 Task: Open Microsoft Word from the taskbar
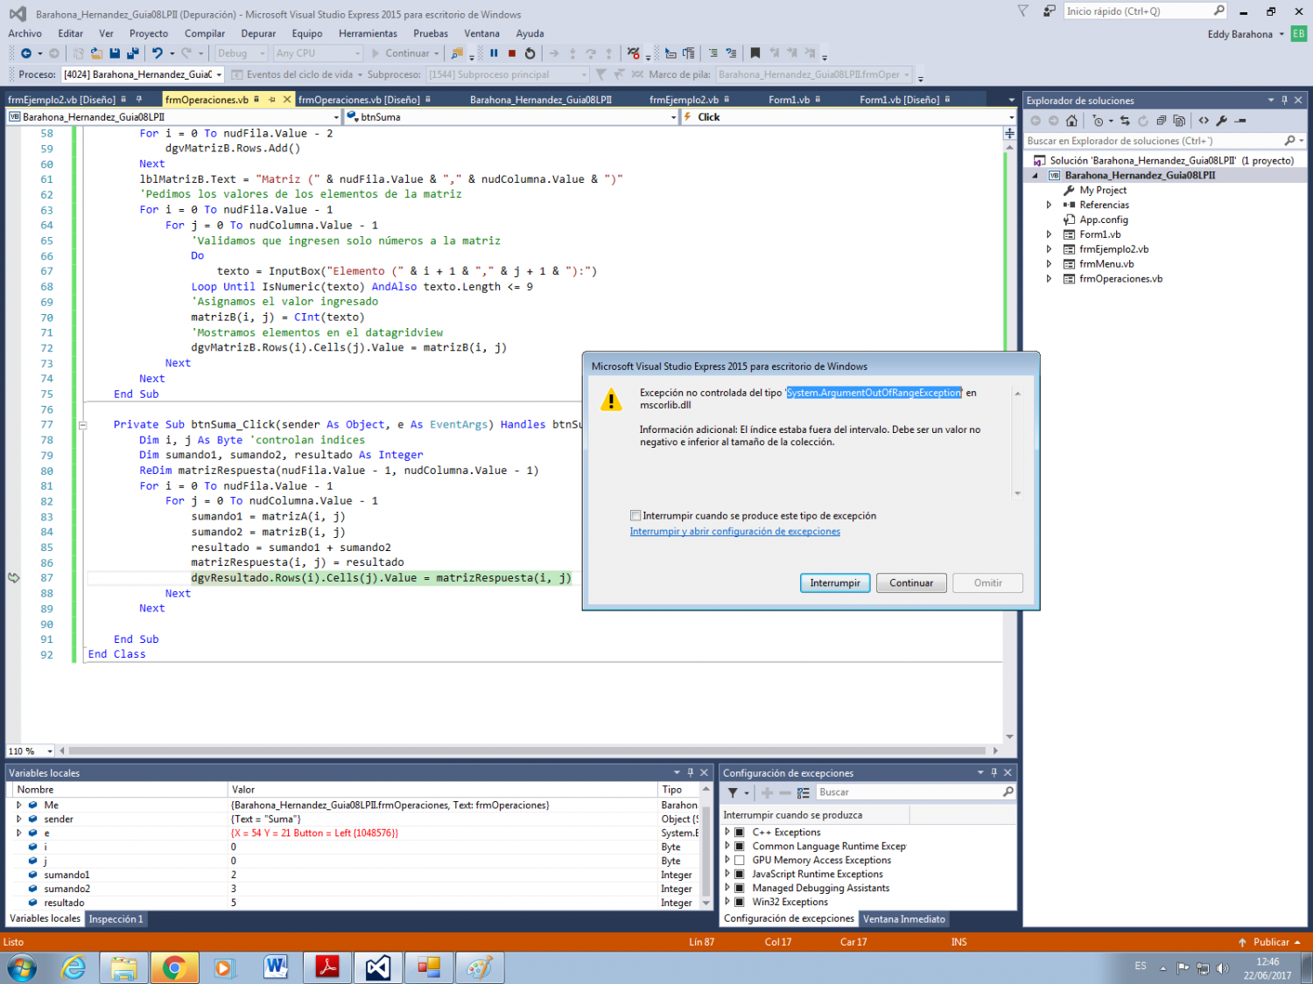(x=276, y=967)
